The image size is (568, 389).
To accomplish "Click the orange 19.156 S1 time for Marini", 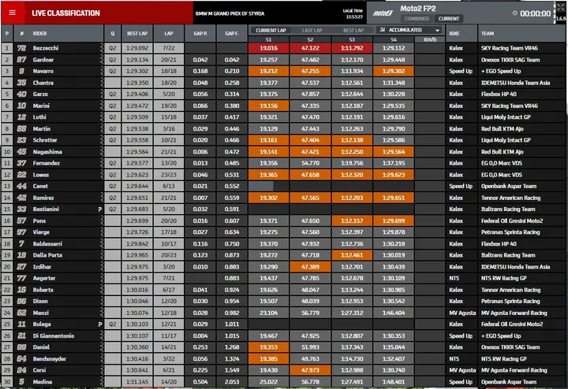I will pos(268,106).
